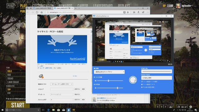Select SOLO team mode
This screenshot has width=199, height=112.
[x=16, y=71]
